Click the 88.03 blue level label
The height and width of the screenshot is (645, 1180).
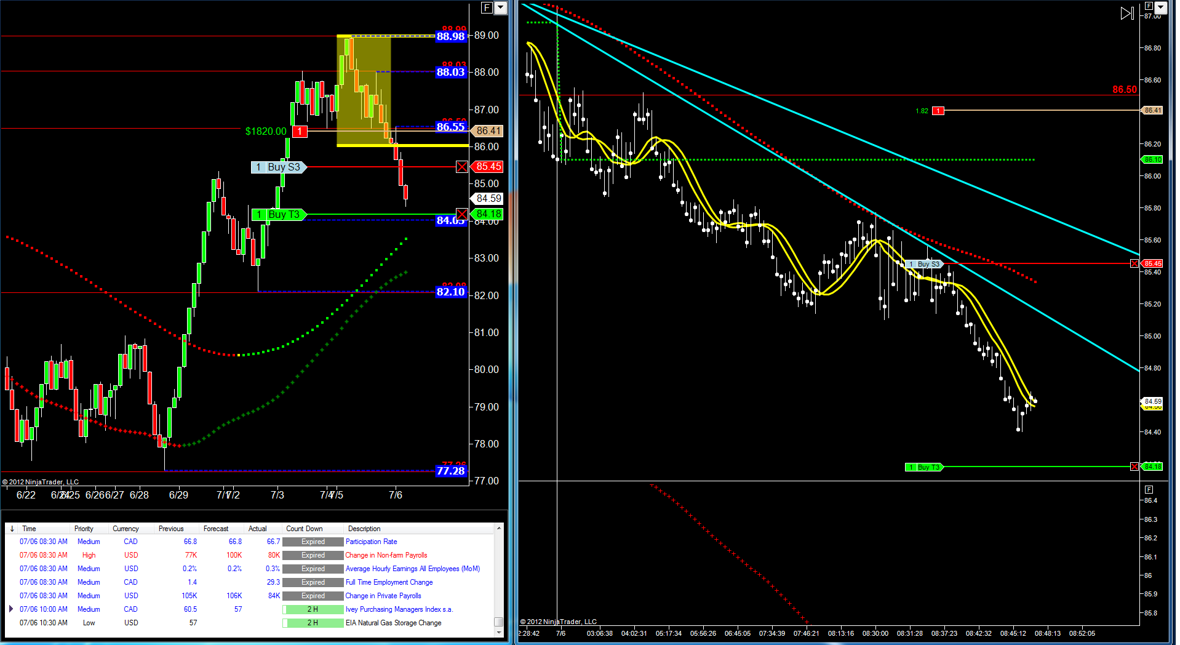pos(451,72)
